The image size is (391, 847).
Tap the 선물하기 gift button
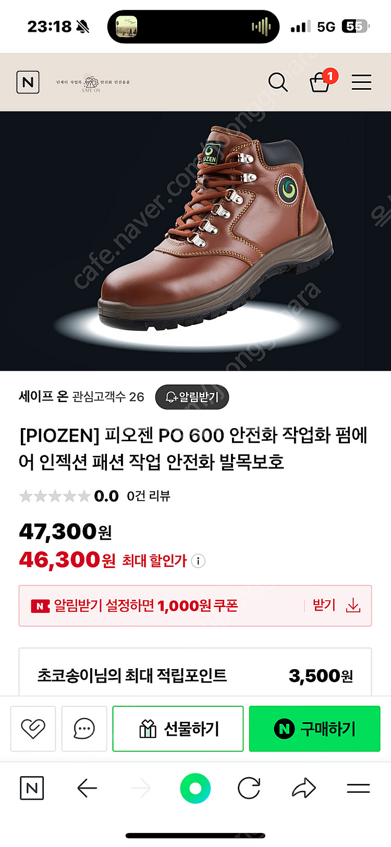[178, 729]
